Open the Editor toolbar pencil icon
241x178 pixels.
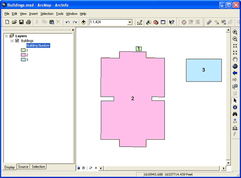140,22
